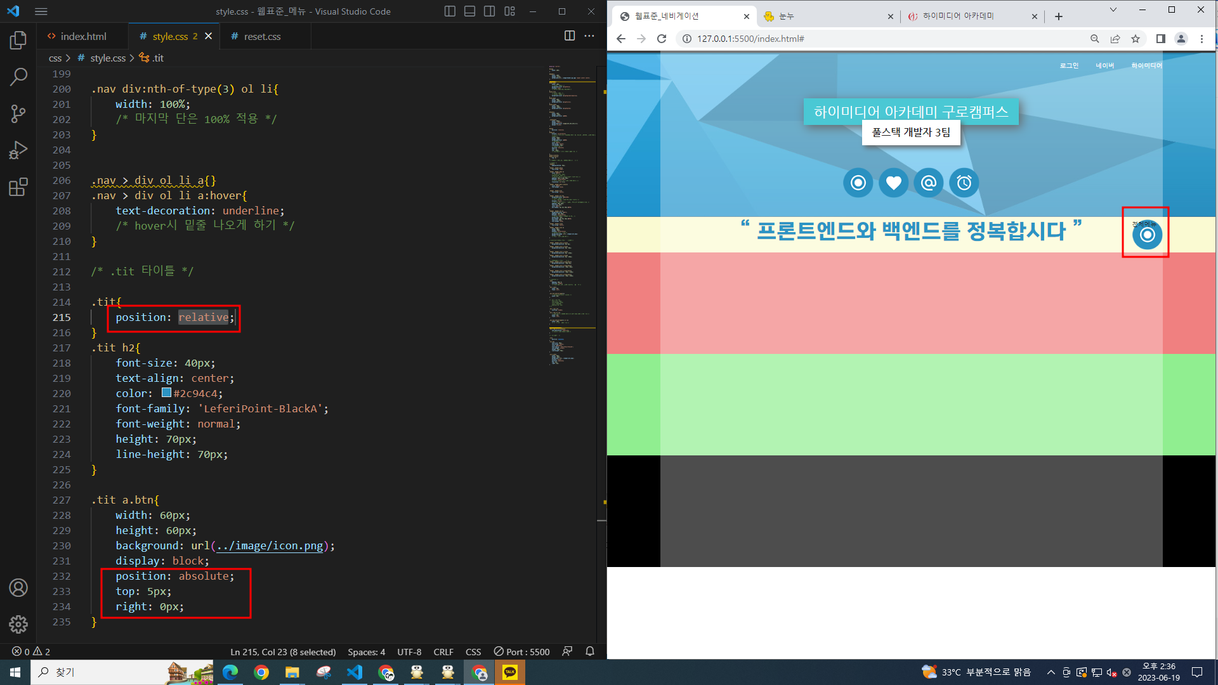Open the Run and Debug view
Viewport: 1218px width, 685px height.
[18, 150]
